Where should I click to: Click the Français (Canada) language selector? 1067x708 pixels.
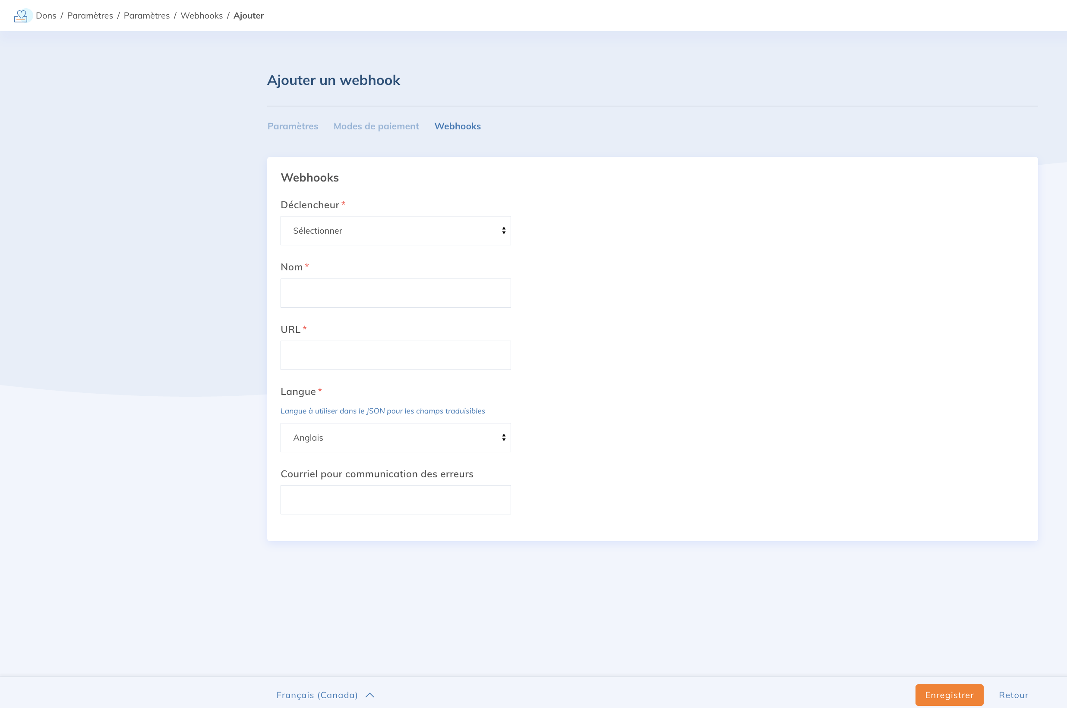(317, 695)
